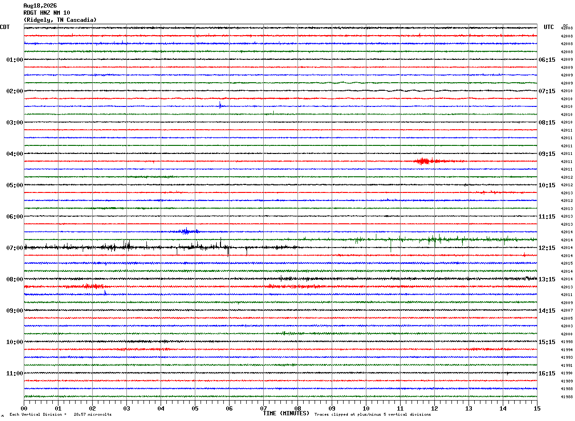Click the (Ridgely, TN Cascadia) location text
Screen dimensions: 575x421
(60, 20)
